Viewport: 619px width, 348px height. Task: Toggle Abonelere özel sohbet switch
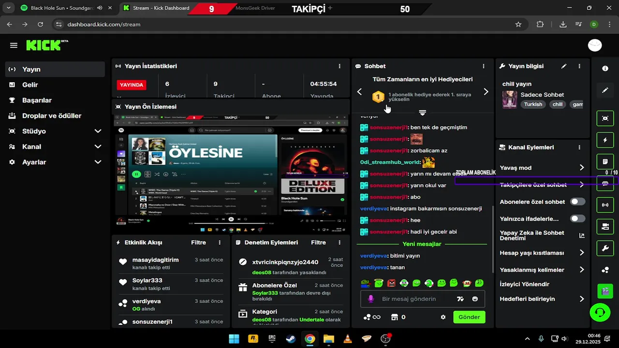[577, 202]
